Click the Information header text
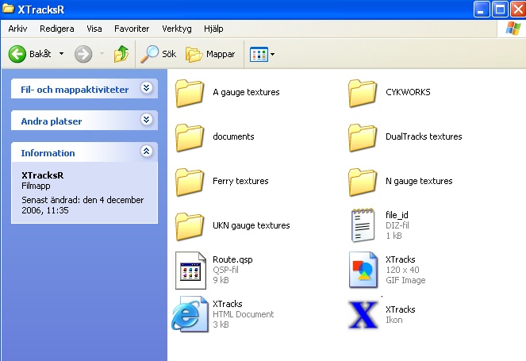The image size is (526, 361). point(48,153)
